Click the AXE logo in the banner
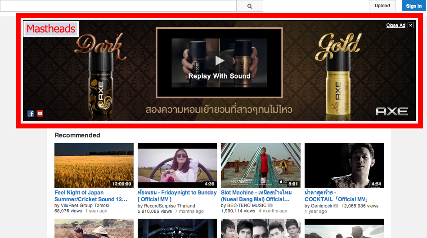Image resolution: width=427 pixels, height=238 pixels. click(391, 111)
